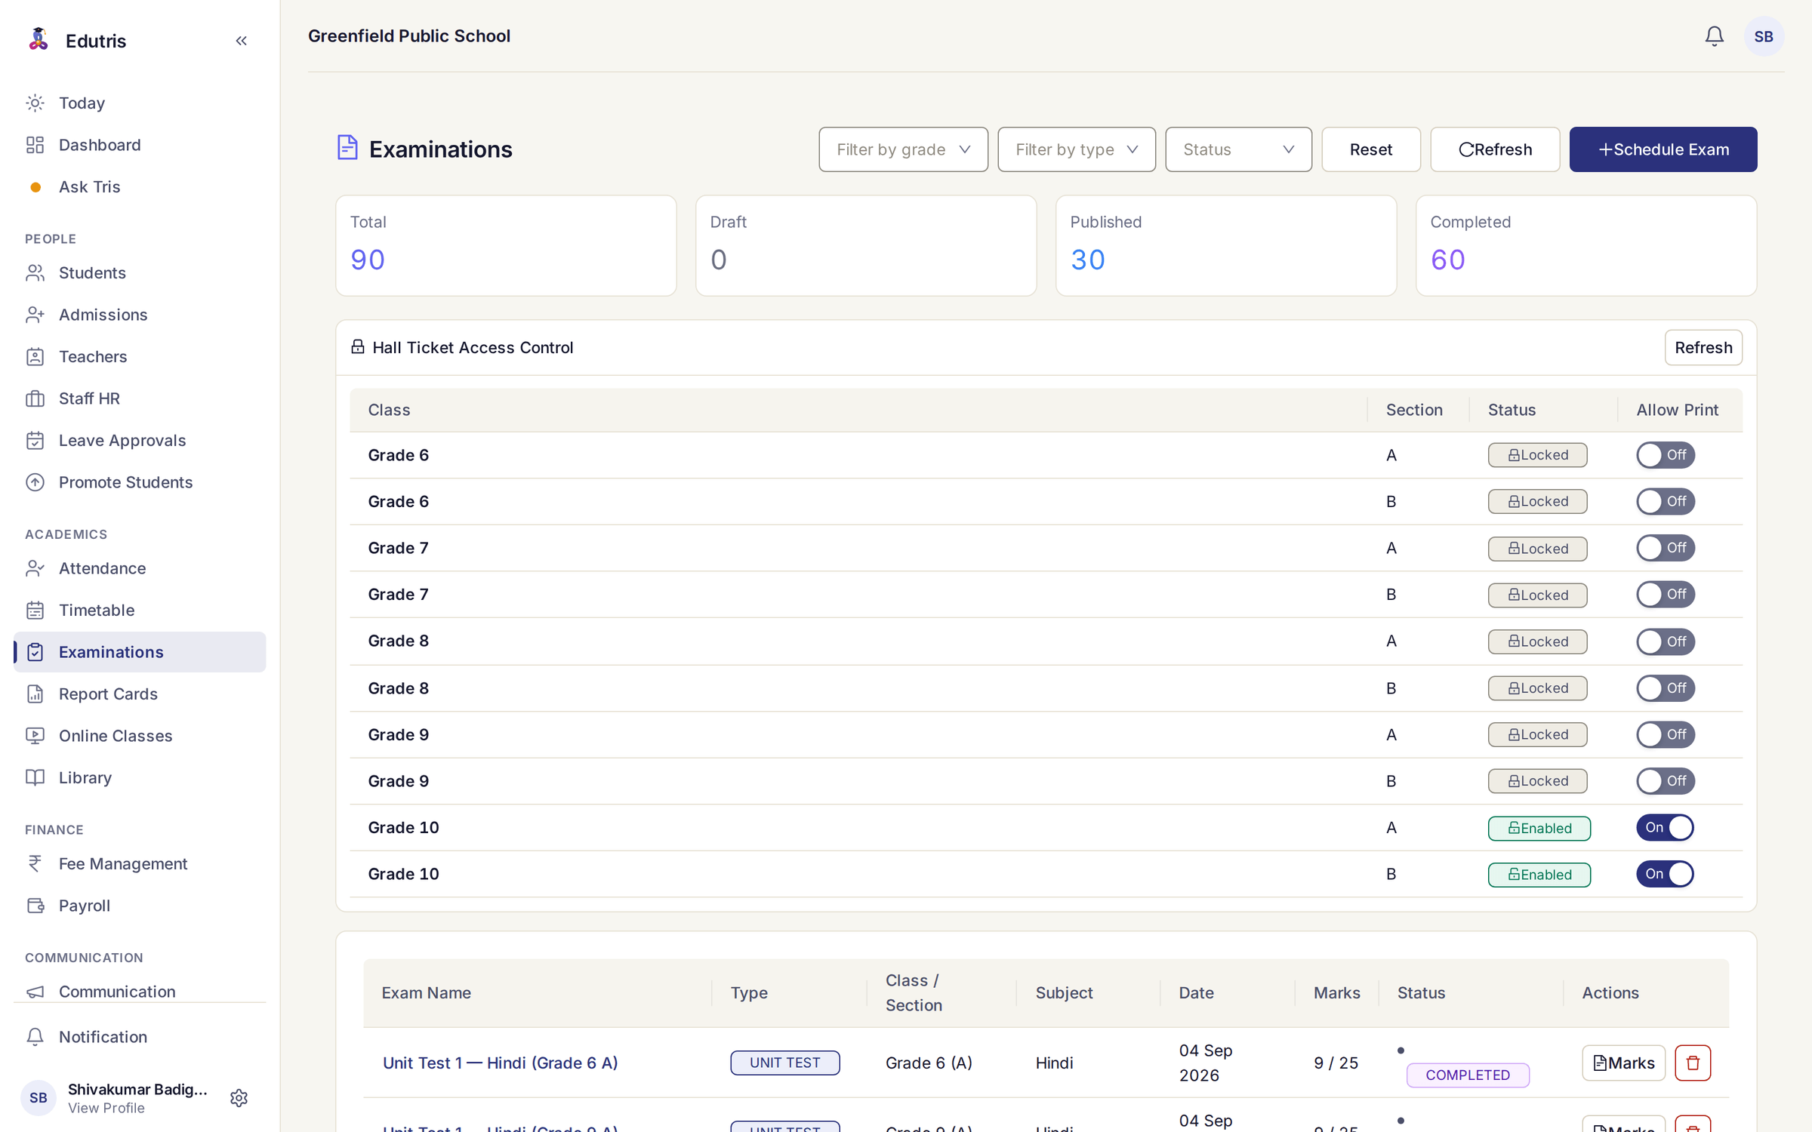Click the Published count card
1812x1132 pixels.
[1226, 246]
